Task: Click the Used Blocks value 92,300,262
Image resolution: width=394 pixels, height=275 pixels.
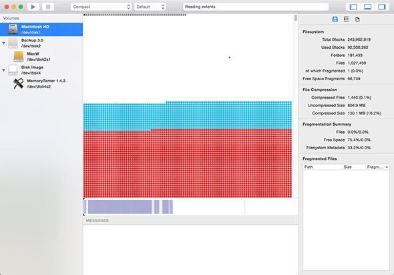Action: pos(358,48)
